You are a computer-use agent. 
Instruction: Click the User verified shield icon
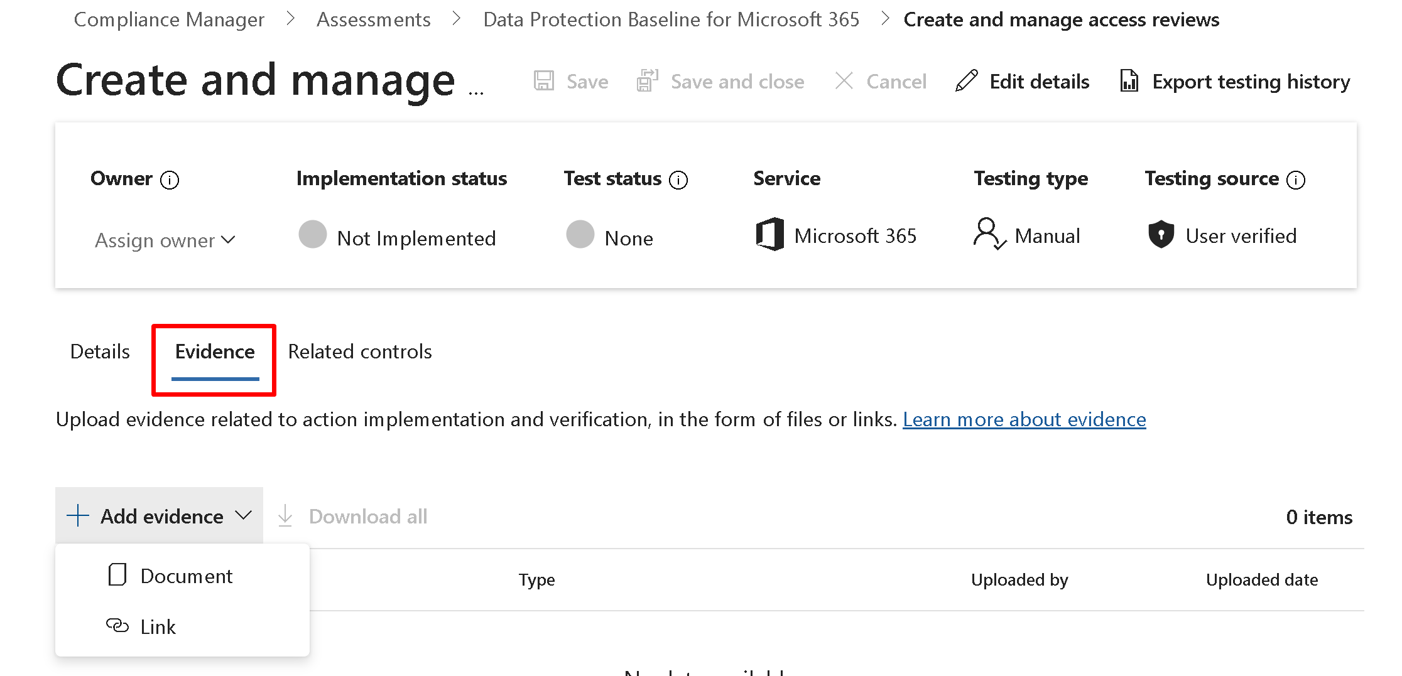tap(1161, 235)
